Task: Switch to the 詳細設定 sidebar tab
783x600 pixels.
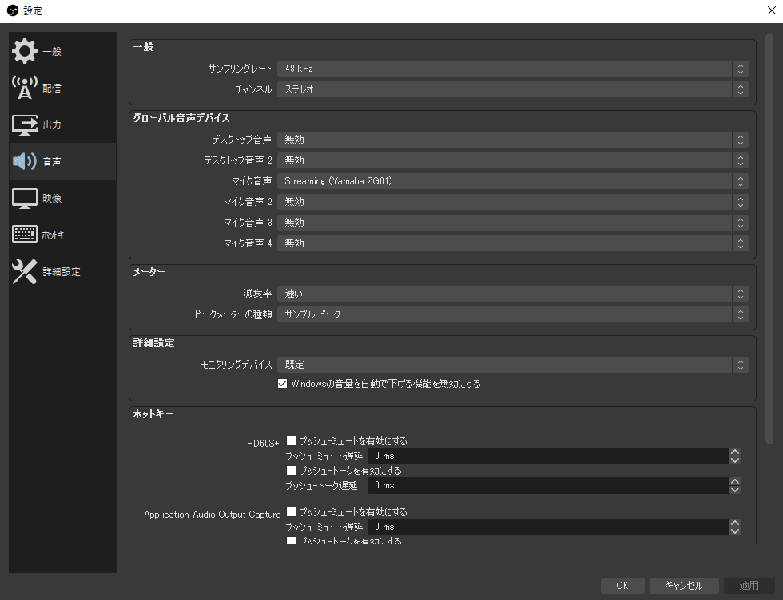Action: (x=62, y=272)
